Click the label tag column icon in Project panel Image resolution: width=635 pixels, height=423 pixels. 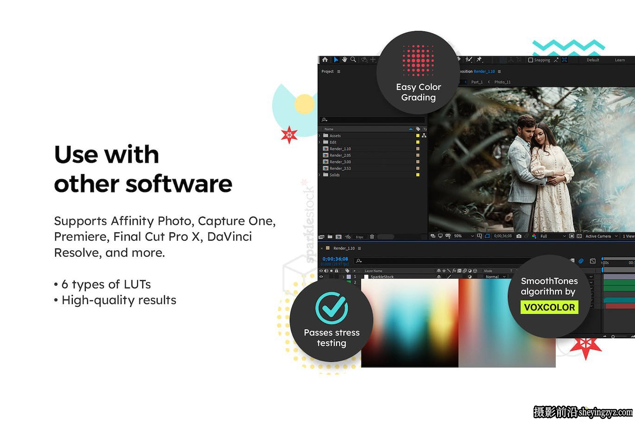click(418, 129)
